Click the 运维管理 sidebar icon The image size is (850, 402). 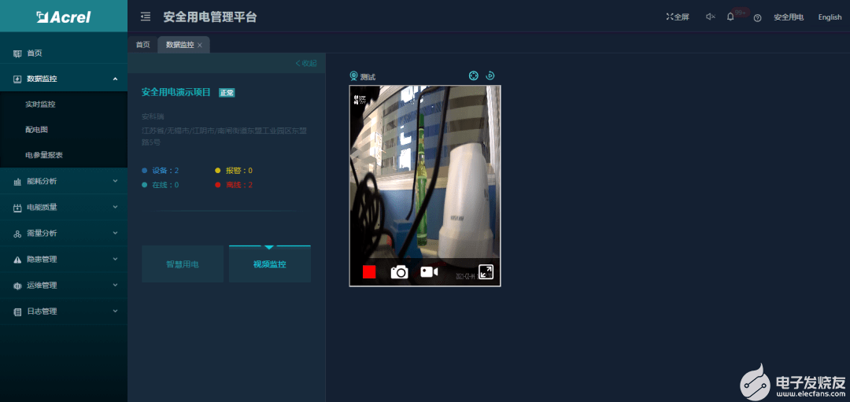click(x=17, y=286)
